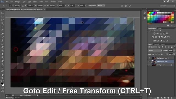This screenshot has height=99, width=176.
Task: Open the Fill slider dropdown arrow
Action: (x=174, y=54)
